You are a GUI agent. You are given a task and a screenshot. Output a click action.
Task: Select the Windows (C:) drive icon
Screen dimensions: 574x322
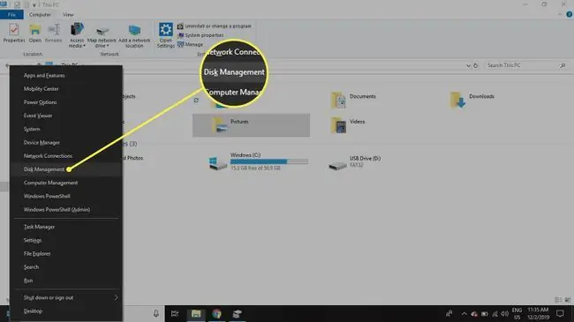(217, 163)
